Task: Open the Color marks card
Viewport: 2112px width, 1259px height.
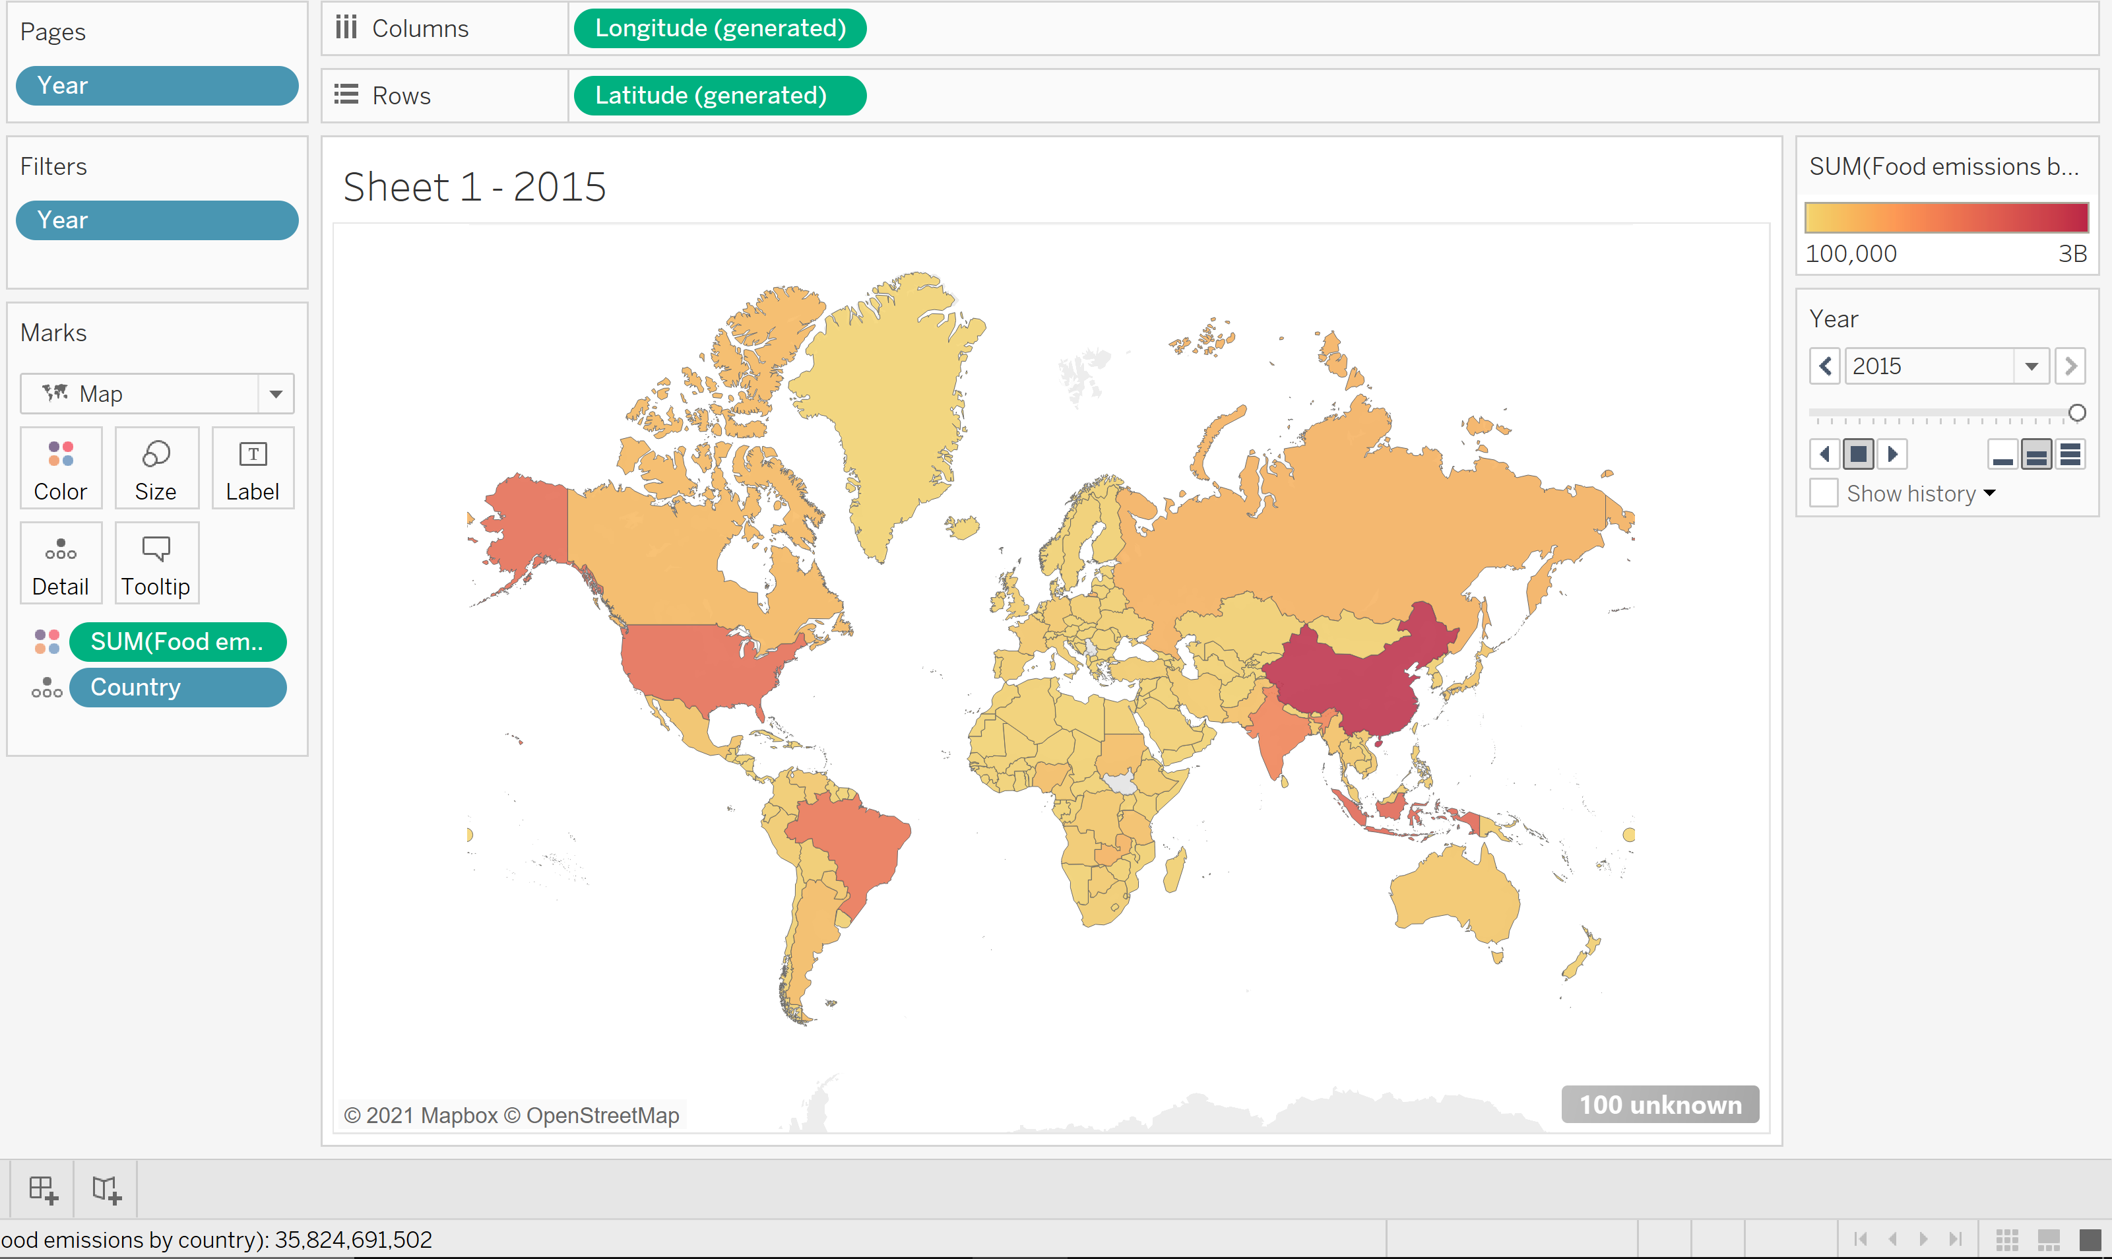Action: coord(61,468)
